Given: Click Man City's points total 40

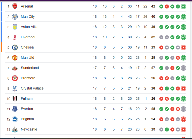Looking at the screenshot, I should pyautogui.click(x=153, y=16).
